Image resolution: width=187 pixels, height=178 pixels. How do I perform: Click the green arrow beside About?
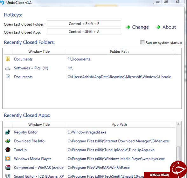158,27
